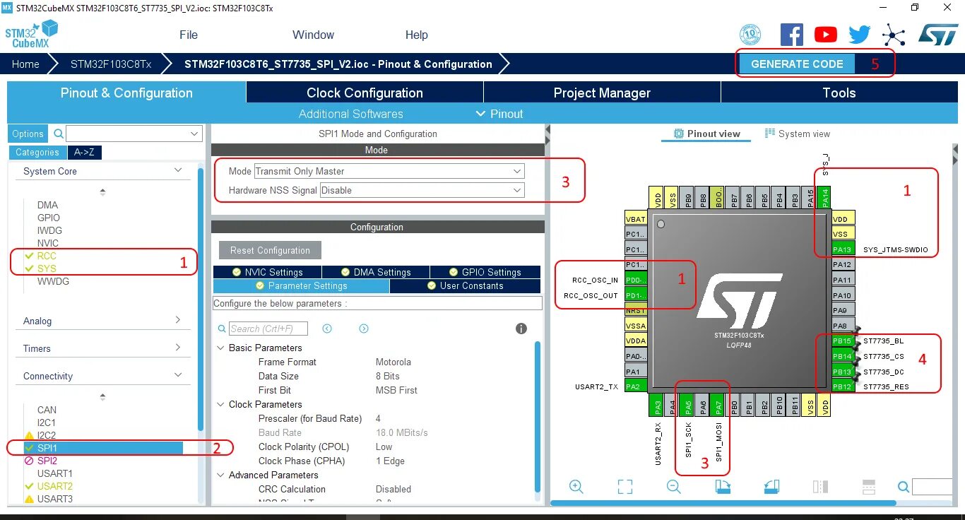Click the parameter info icon
The image size is (965, 520).
coord(521,329)
